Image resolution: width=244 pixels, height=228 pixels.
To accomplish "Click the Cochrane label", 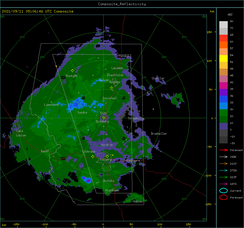I will pos(89,152).
